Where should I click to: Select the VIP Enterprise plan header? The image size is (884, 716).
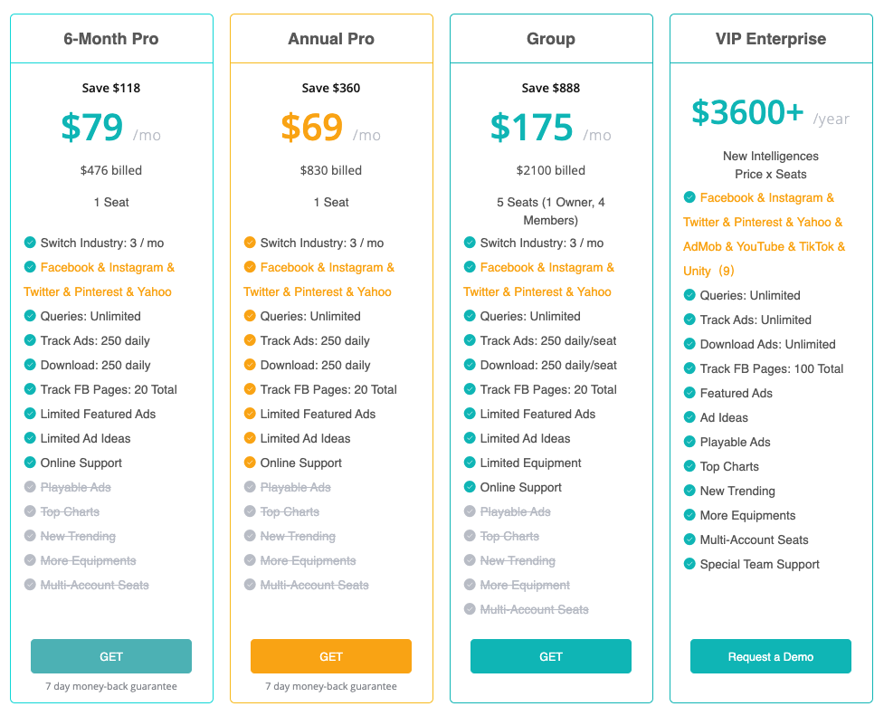(771, 39)
